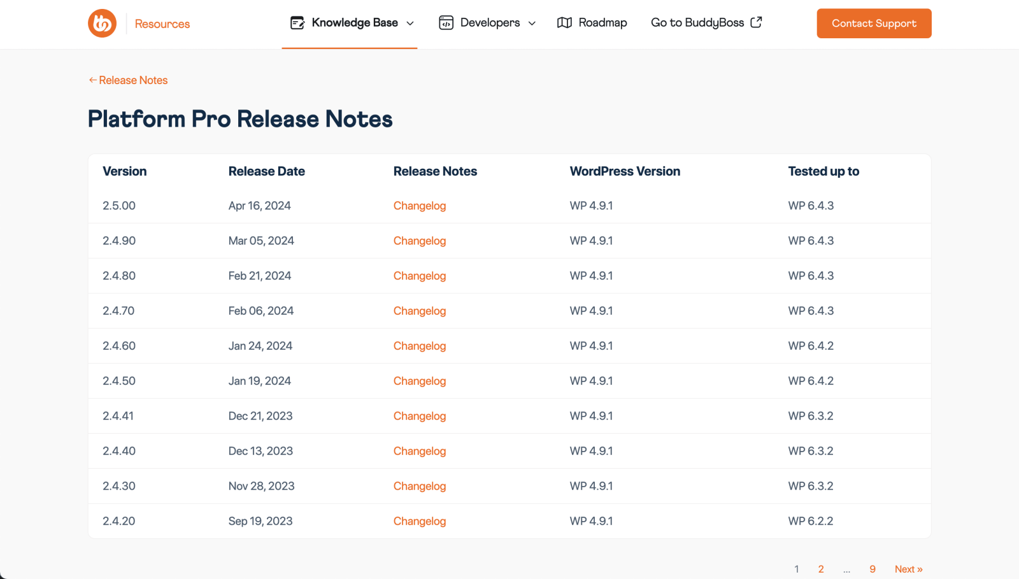Screen dimensions: 1019x579
Task: Open the Resources link in header
Action: [162, 24]
